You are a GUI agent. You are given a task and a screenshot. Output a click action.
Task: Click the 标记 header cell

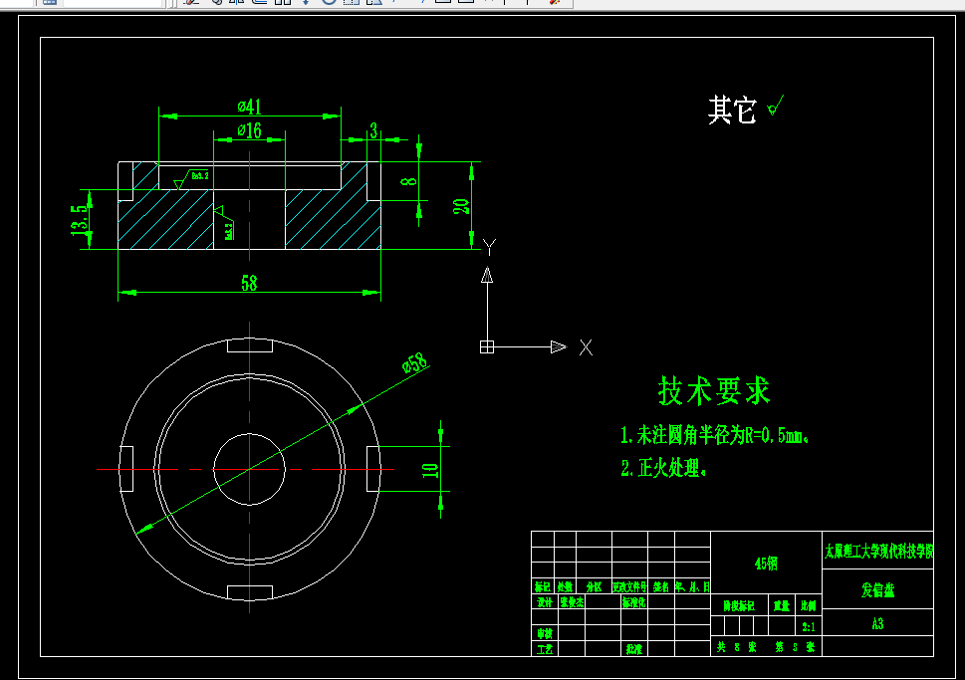coord(543,586)
